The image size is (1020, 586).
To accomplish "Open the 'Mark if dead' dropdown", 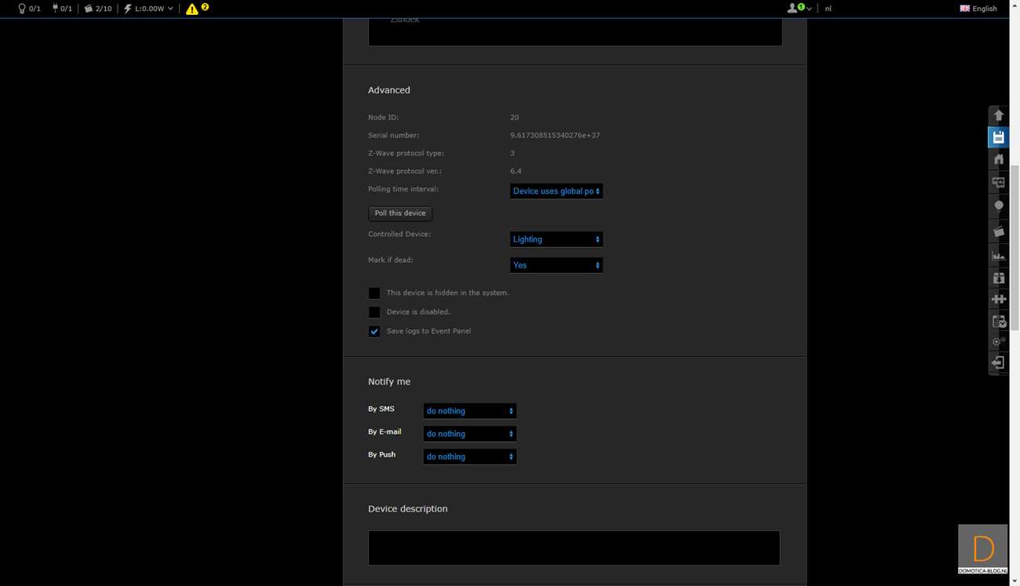I will 556,265.
